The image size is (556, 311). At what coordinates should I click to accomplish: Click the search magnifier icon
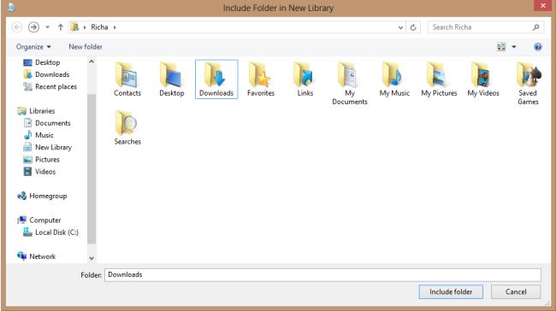click(535, 27)
